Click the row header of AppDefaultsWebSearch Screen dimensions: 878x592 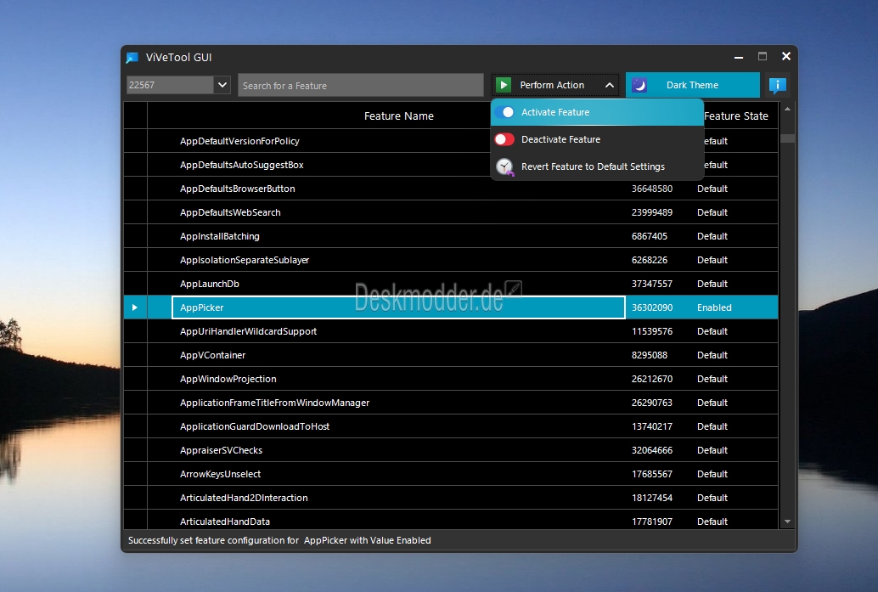click(x=136, y=212)
